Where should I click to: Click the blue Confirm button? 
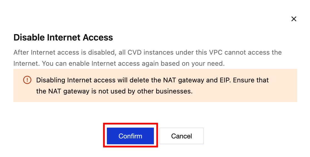130,136
